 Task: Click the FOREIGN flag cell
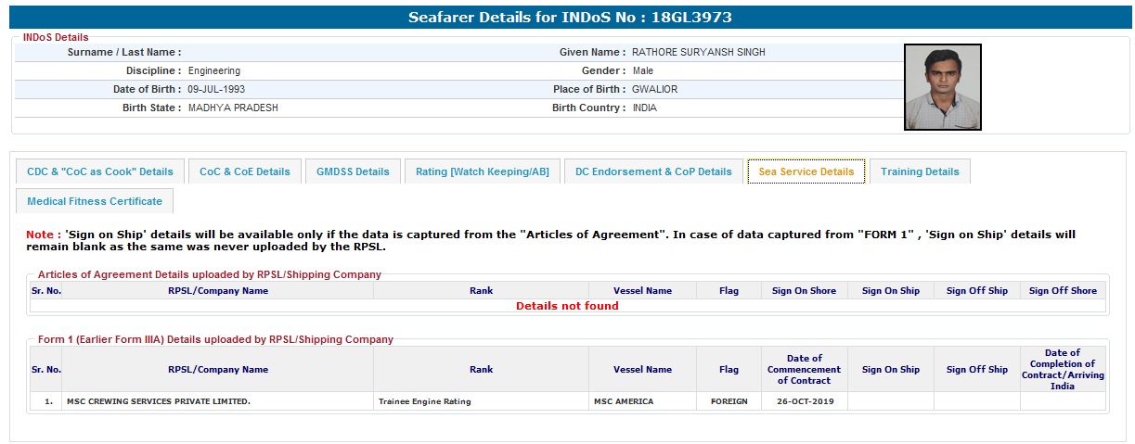point(729,401)
